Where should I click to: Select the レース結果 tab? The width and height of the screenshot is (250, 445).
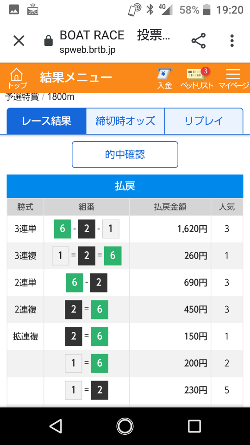(46, 121)
